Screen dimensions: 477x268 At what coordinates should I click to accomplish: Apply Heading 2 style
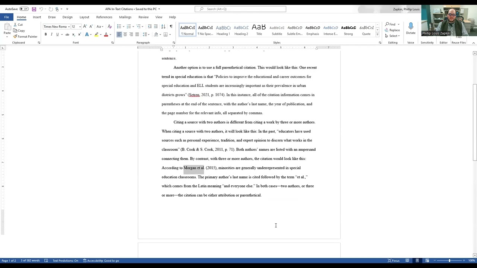(241, 30)
